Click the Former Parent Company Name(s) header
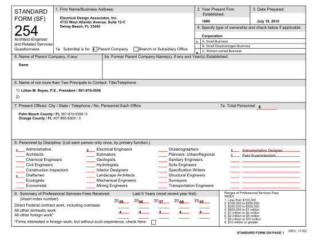Screen dimensions: 317x245 (x=166, y=57)
